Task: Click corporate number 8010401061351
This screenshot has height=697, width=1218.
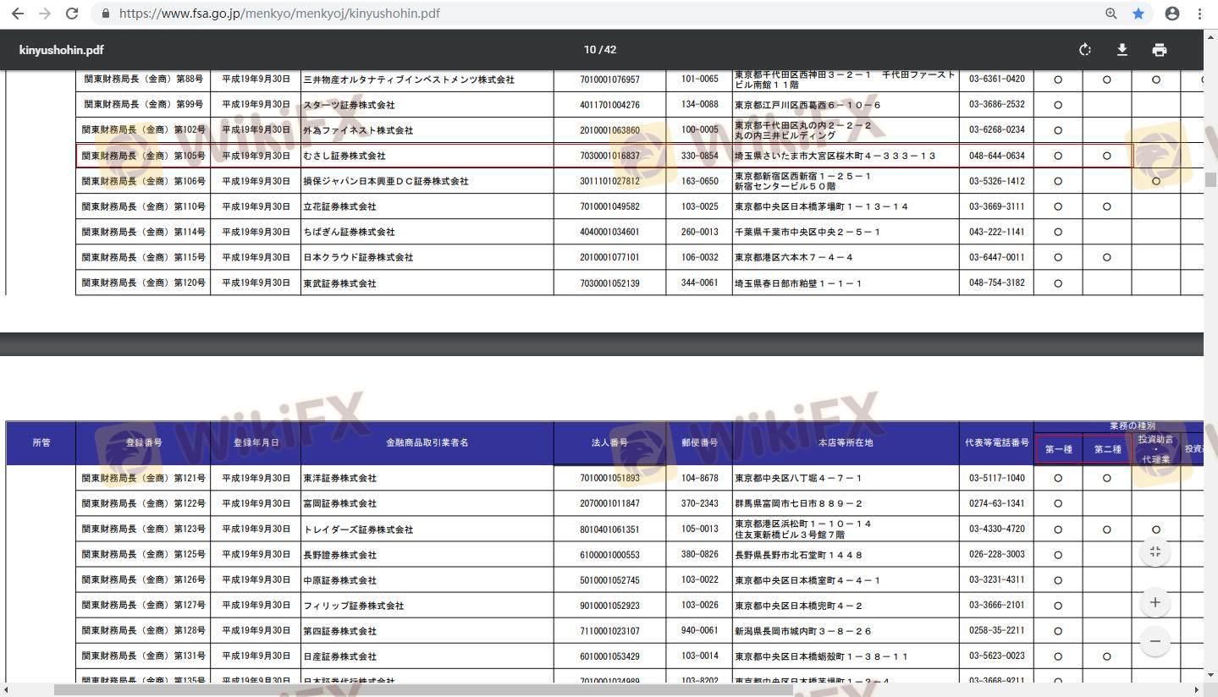Action: click(x=609, y=530)
